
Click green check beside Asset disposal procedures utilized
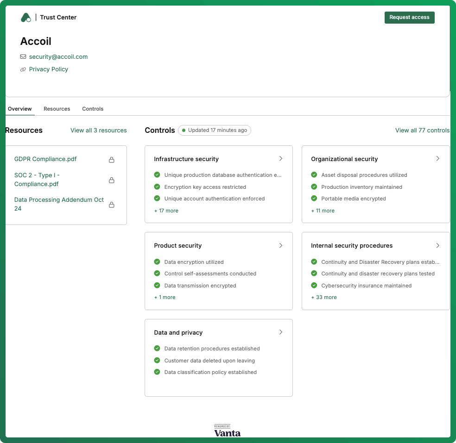click(x=314, y=175)
